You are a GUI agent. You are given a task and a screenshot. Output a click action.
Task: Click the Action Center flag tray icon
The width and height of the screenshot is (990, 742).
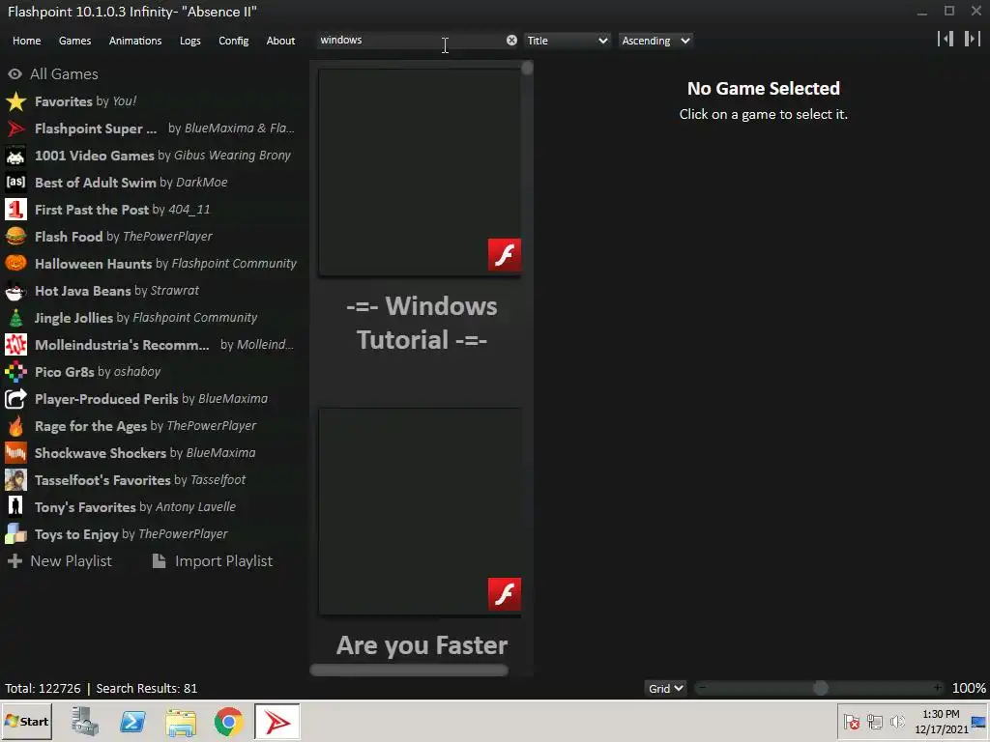click(851, 721)
